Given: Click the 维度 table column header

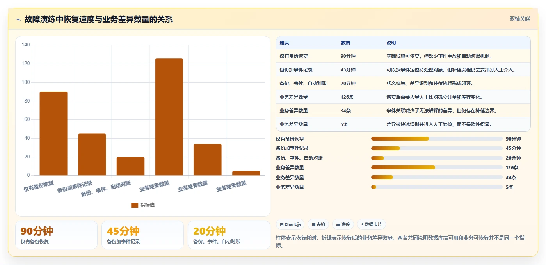Looking at the screenshot, I should click(285, 43).
